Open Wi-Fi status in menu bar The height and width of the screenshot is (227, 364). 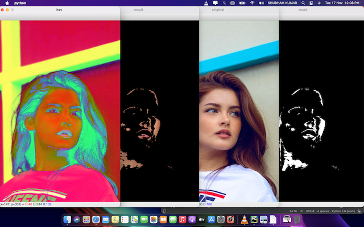point(252,3)
